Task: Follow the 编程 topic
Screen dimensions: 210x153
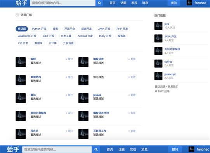Action: [69, 59]
